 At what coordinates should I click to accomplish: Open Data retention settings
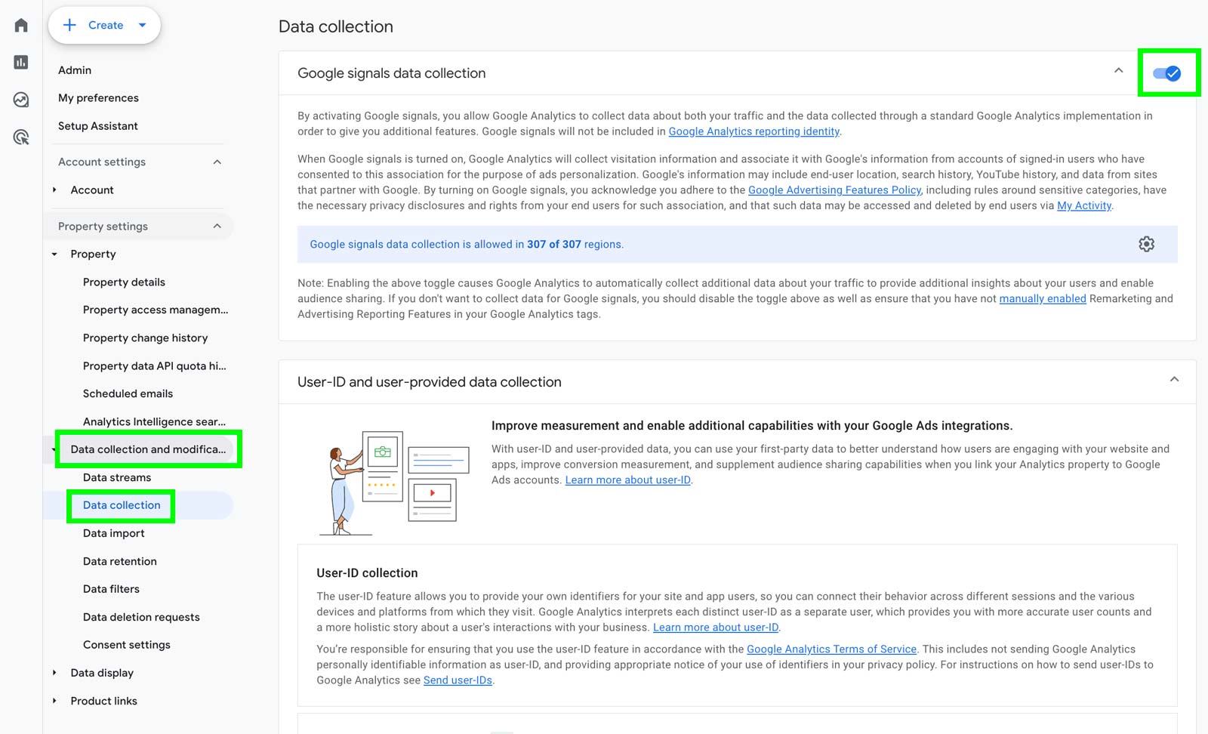120,561
